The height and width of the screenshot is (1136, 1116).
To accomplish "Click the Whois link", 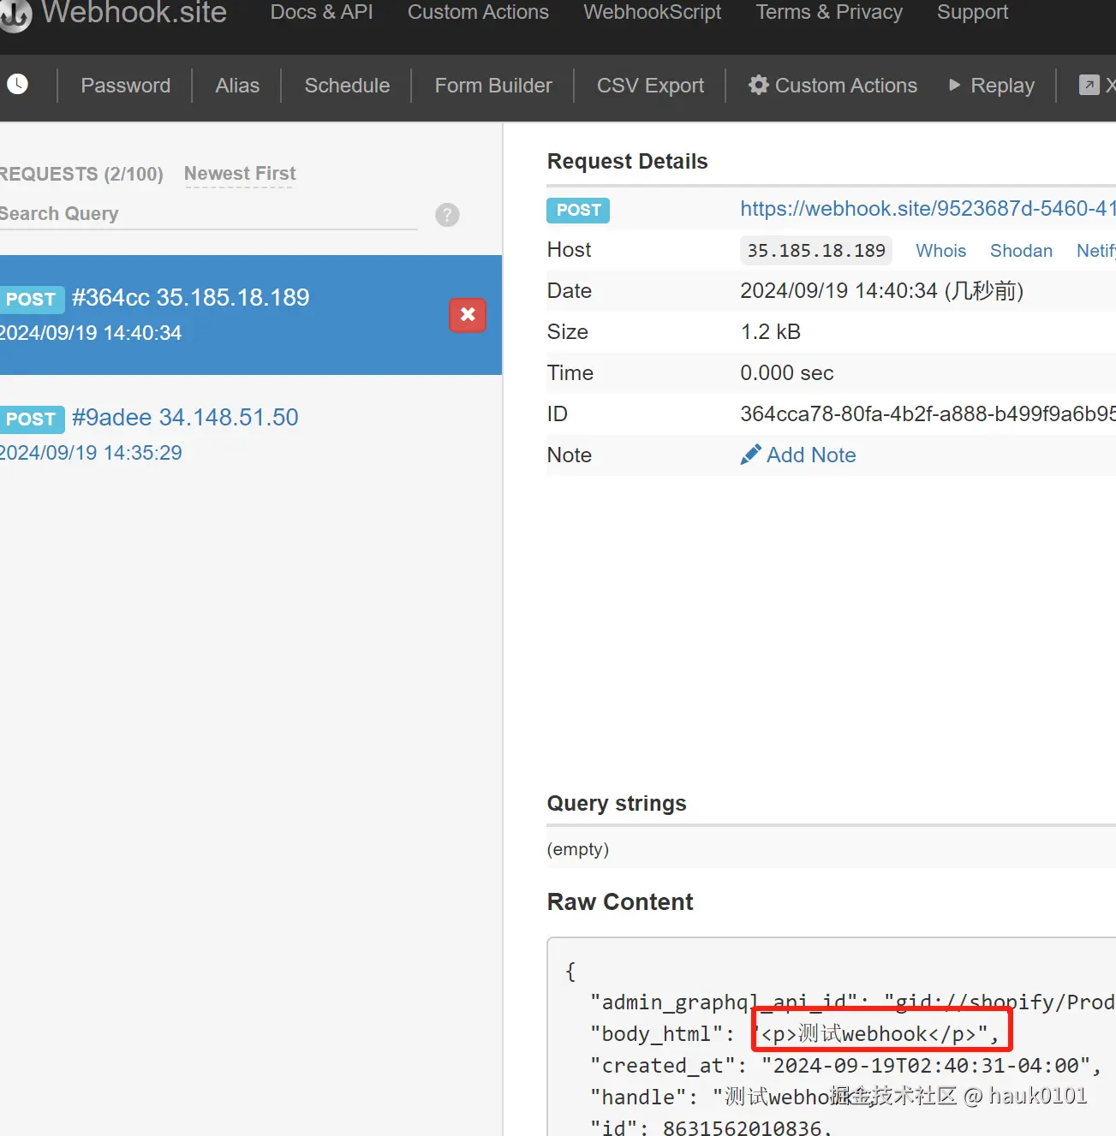I will coord(940,250).
